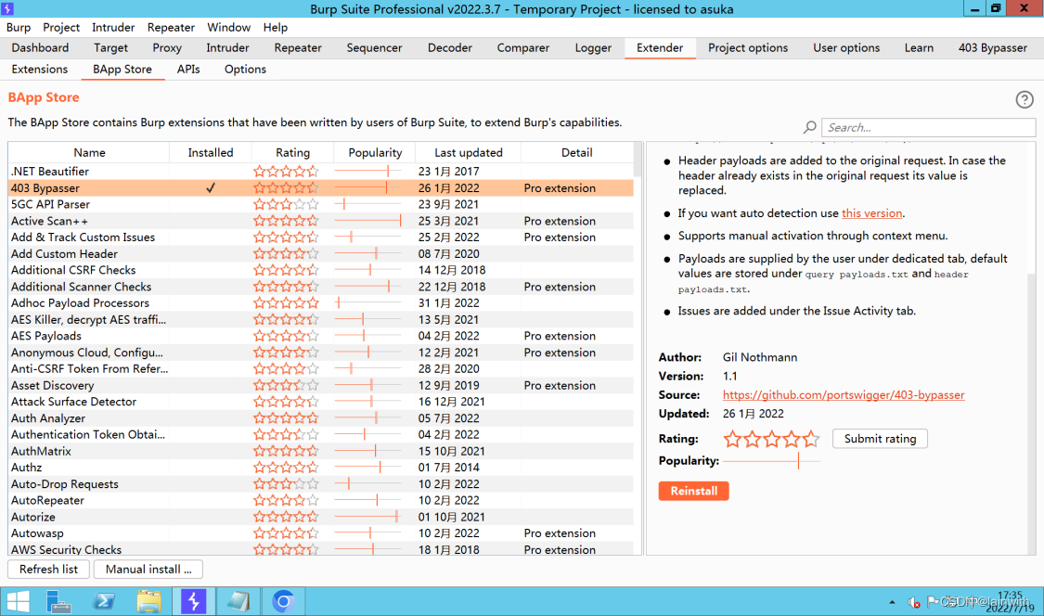Image resolution: width=1044 pixels, height=616 pixels.
Task: Click the Manual install button
Action: (148, 570)
